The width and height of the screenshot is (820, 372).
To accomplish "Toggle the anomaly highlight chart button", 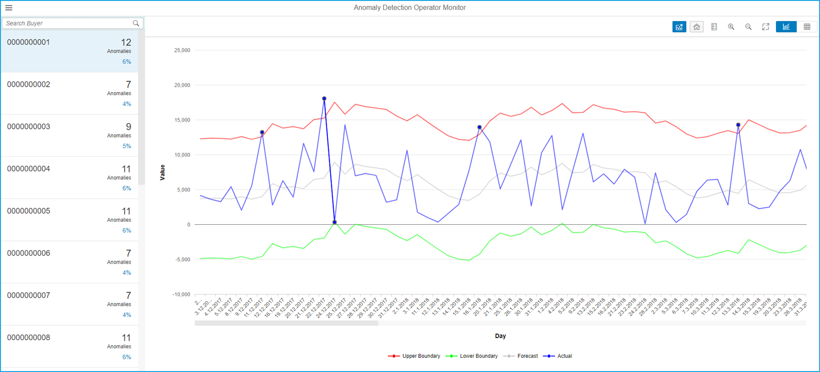I will pos(679,27).
